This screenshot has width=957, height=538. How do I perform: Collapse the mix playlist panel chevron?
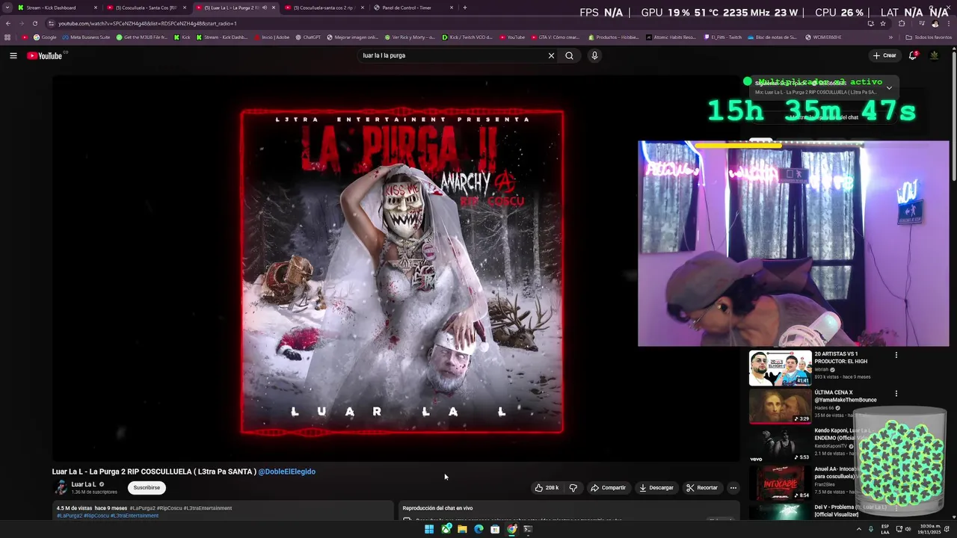[889, 87]
